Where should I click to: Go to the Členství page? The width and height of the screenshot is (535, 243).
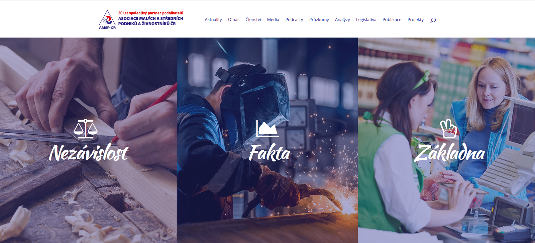(253, 20)
